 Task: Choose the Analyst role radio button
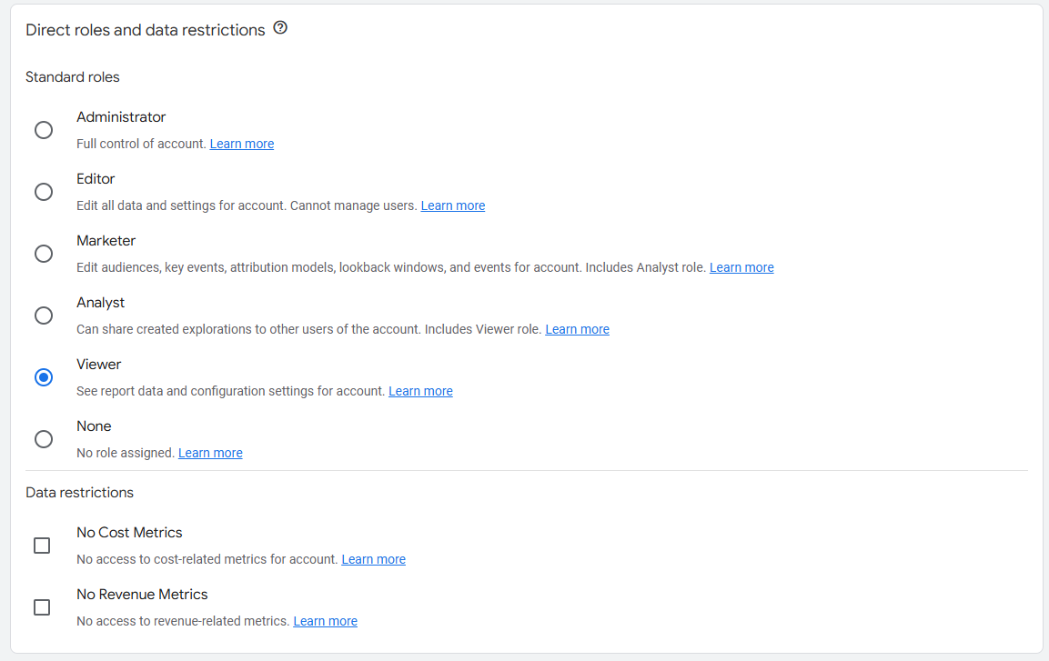click(x=44, y=315)
